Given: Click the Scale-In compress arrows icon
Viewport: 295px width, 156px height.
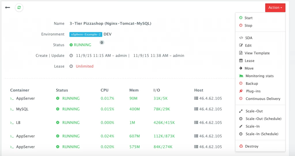Looking at the screenshot, I should (241, 126).
